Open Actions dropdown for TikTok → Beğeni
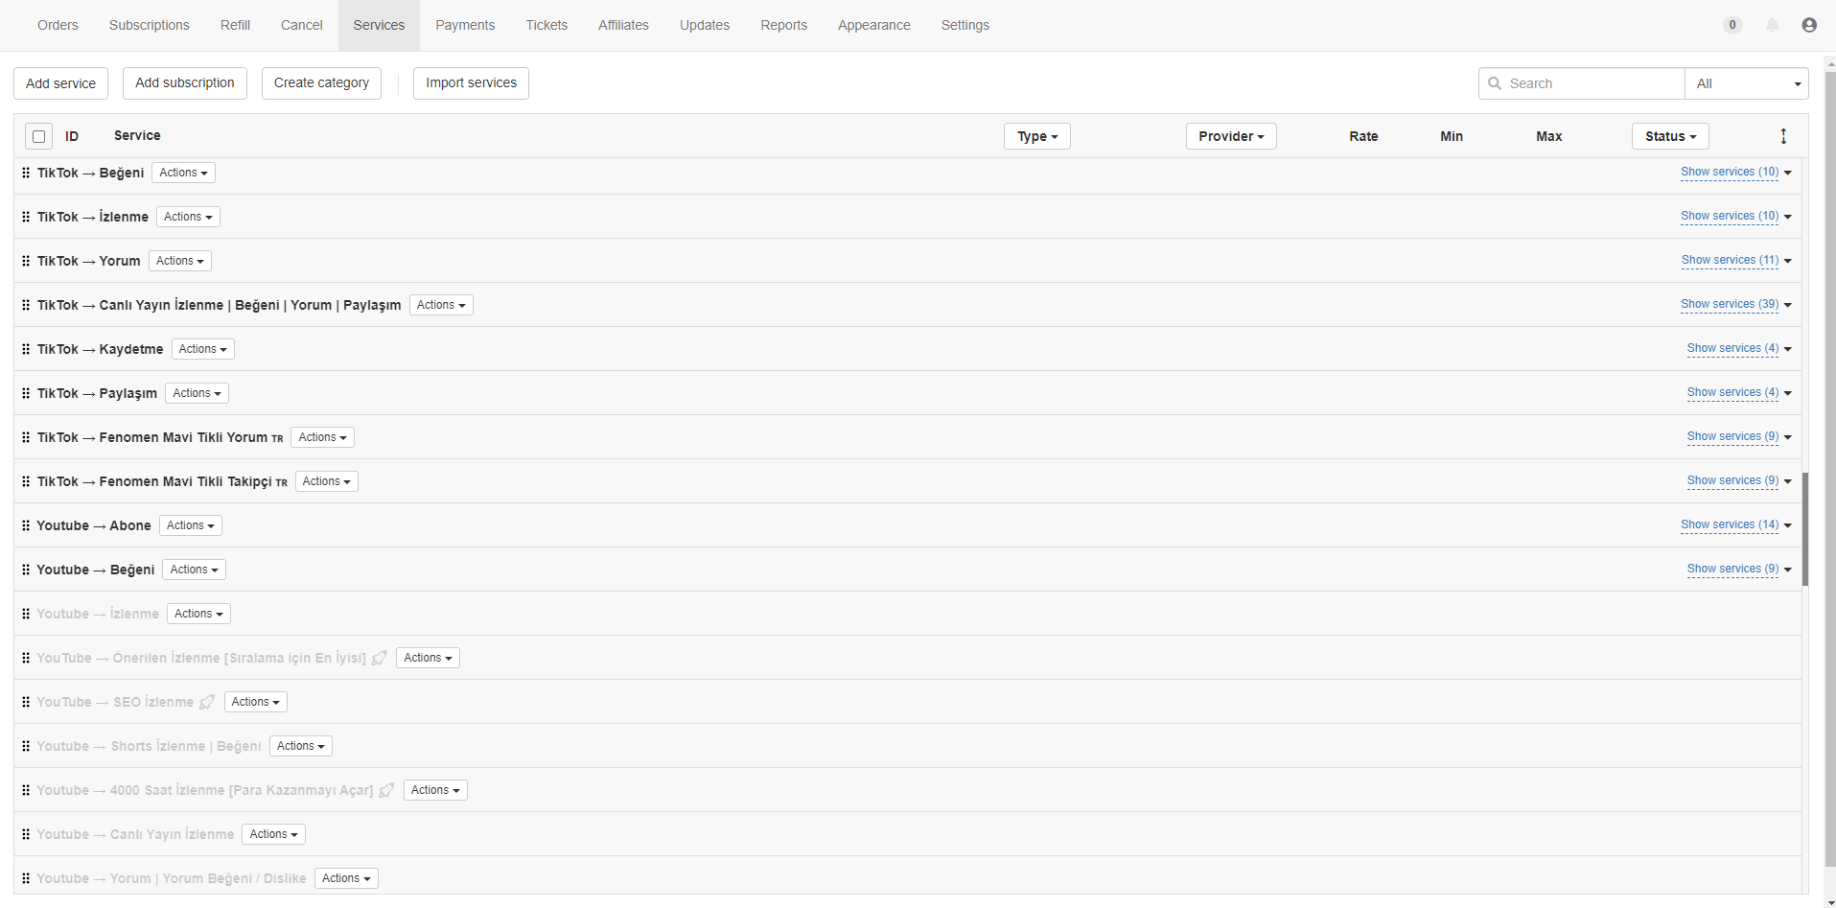Viewport: 1836px width, 908px height. point(183,173)
